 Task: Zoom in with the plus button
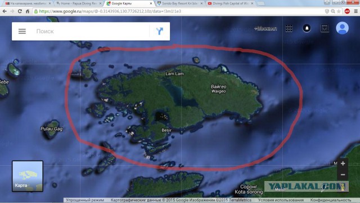343,164
